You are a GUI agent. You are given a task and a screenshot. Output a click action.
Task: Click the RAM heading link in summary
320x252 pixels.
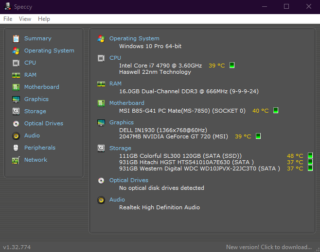pos(115,84)
